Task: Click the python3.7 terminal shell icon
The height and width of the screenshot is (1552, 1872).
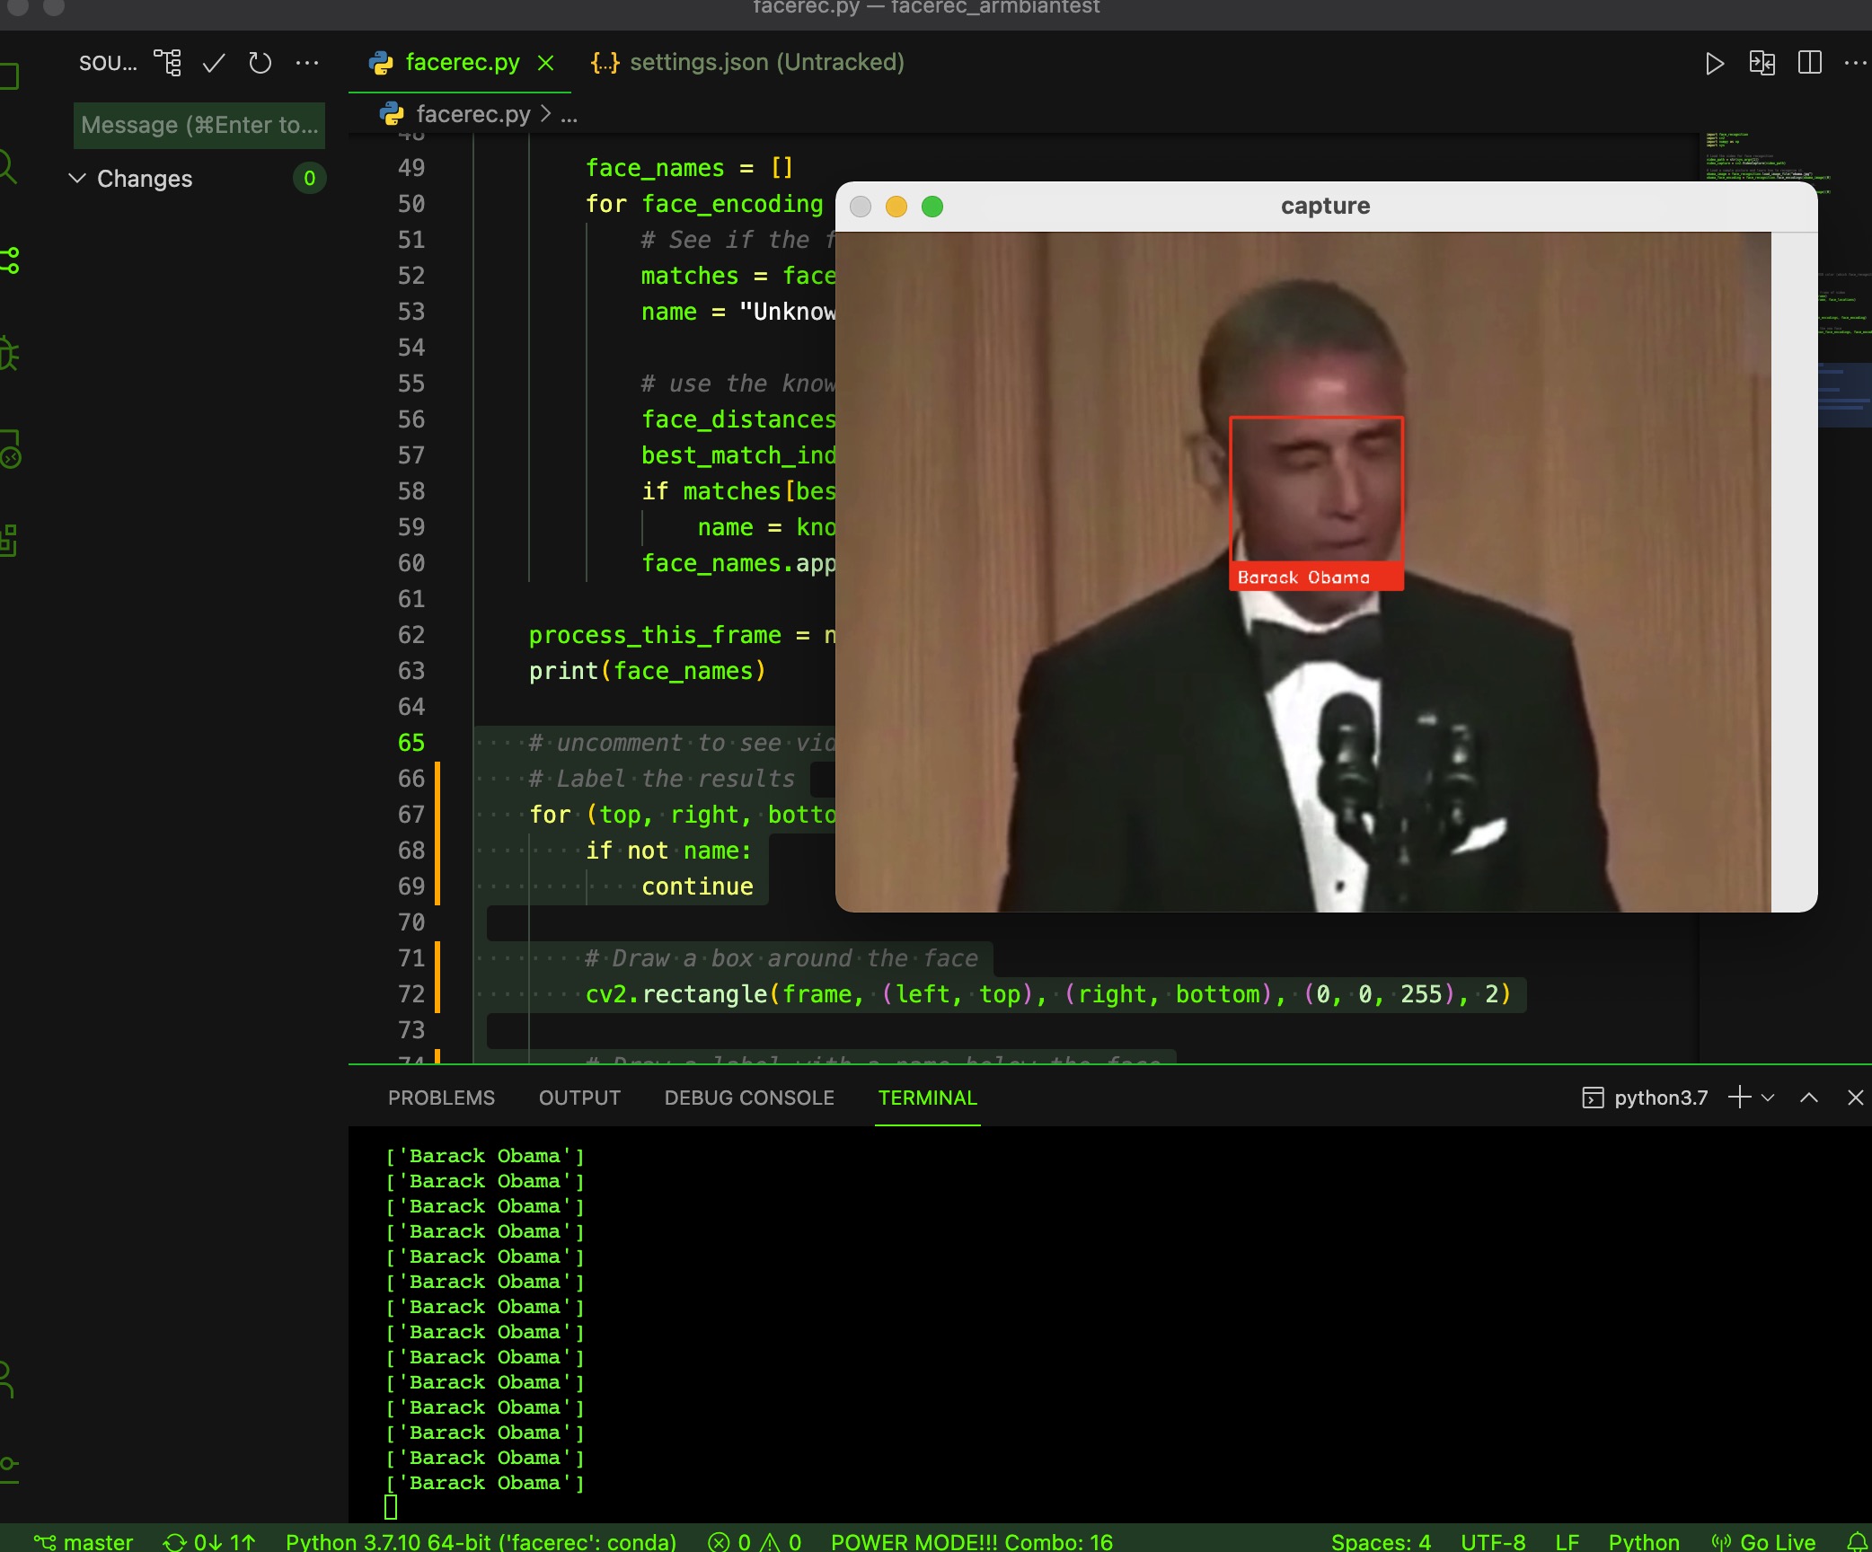Action: [x=1593, y=1098]
